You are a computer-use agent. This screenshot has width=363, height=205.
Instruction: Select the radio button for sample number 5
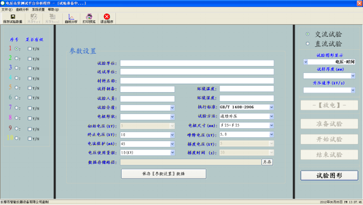(x=16, y=88)
